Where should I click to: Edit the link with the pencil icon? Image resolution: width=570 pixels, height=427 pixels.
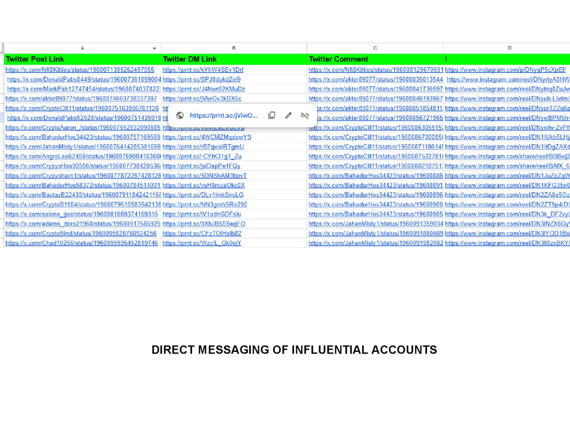[x=288, y=116]
